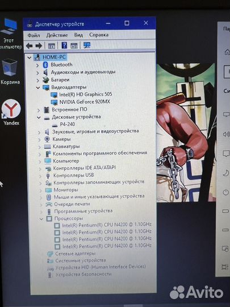
Task: Open the Вид menu
Action: 78,35
